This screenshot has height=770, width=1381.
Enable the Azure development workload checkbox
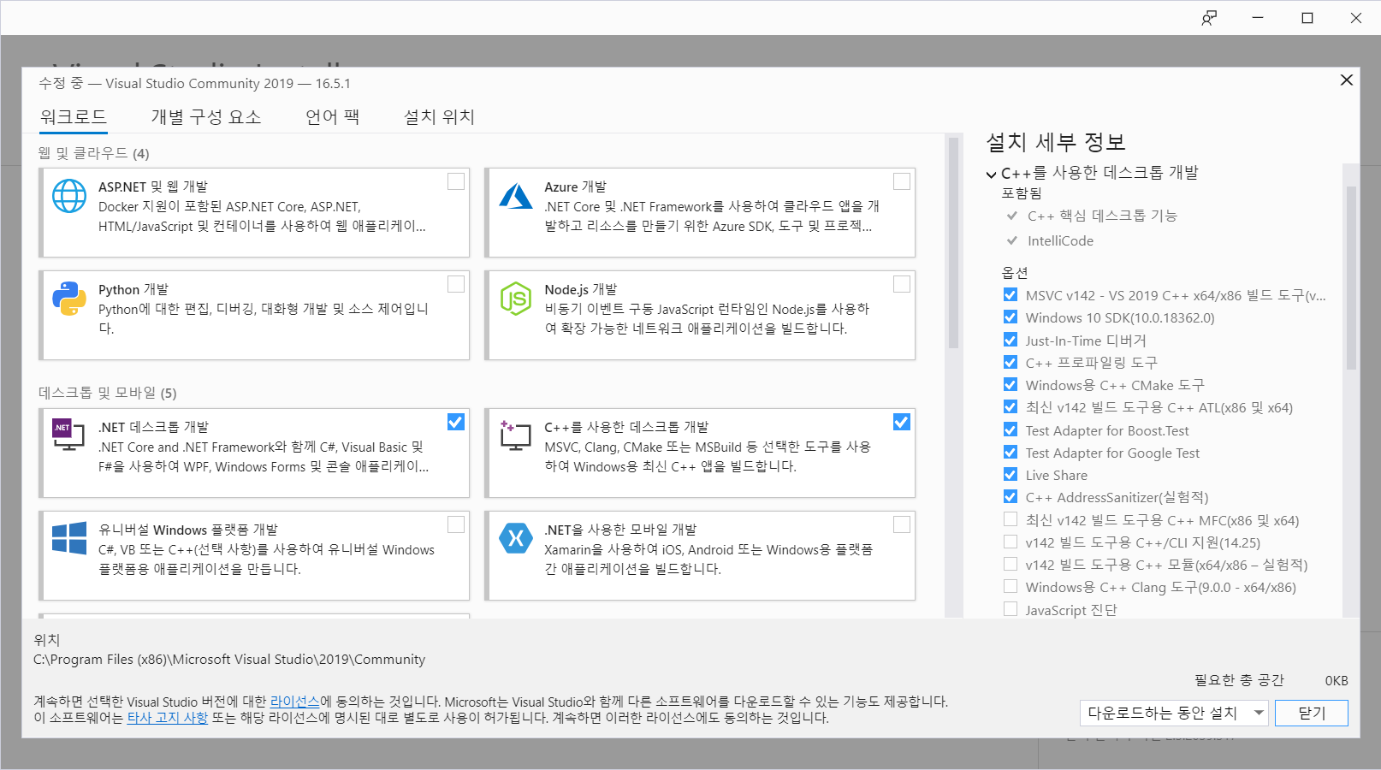(x=902, y=181)
